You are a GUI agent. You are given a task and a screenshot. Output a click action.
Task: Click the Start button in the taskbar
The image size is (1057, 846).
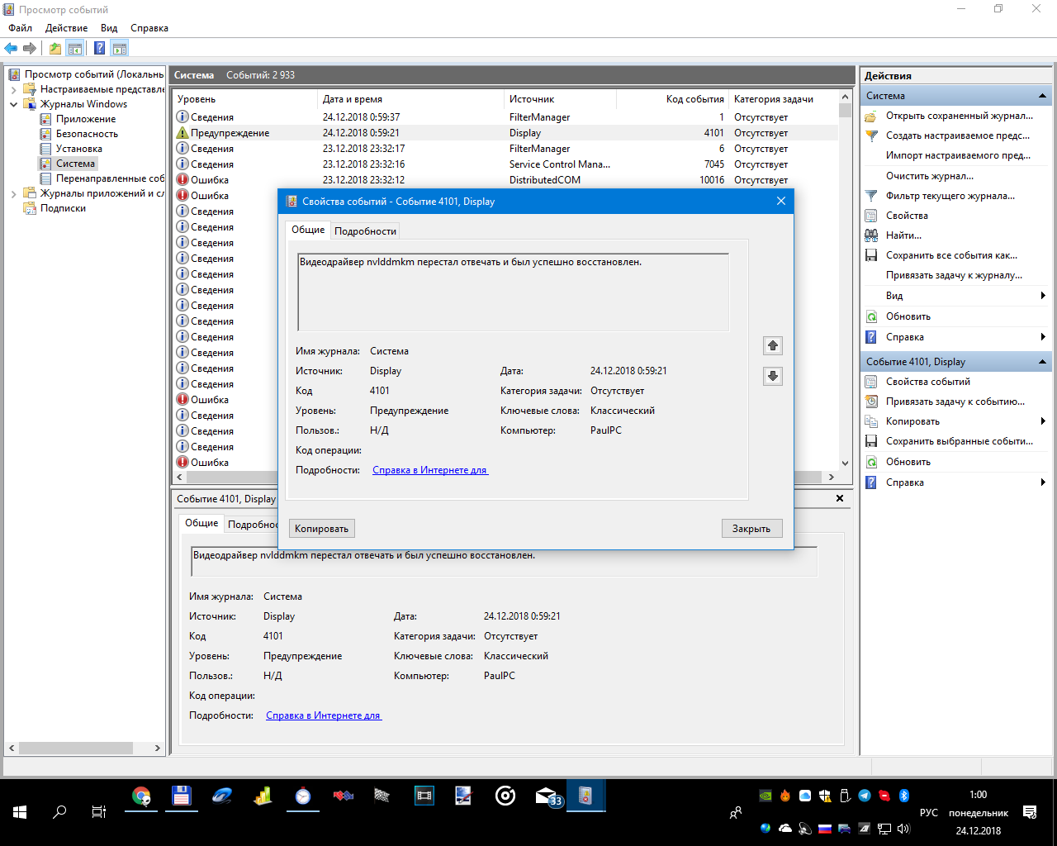tap(20, 812)
